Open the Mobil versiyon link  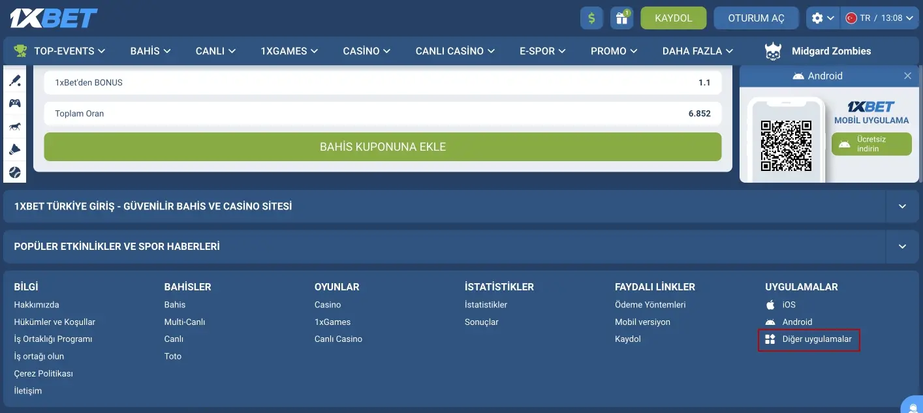[642, 322]
